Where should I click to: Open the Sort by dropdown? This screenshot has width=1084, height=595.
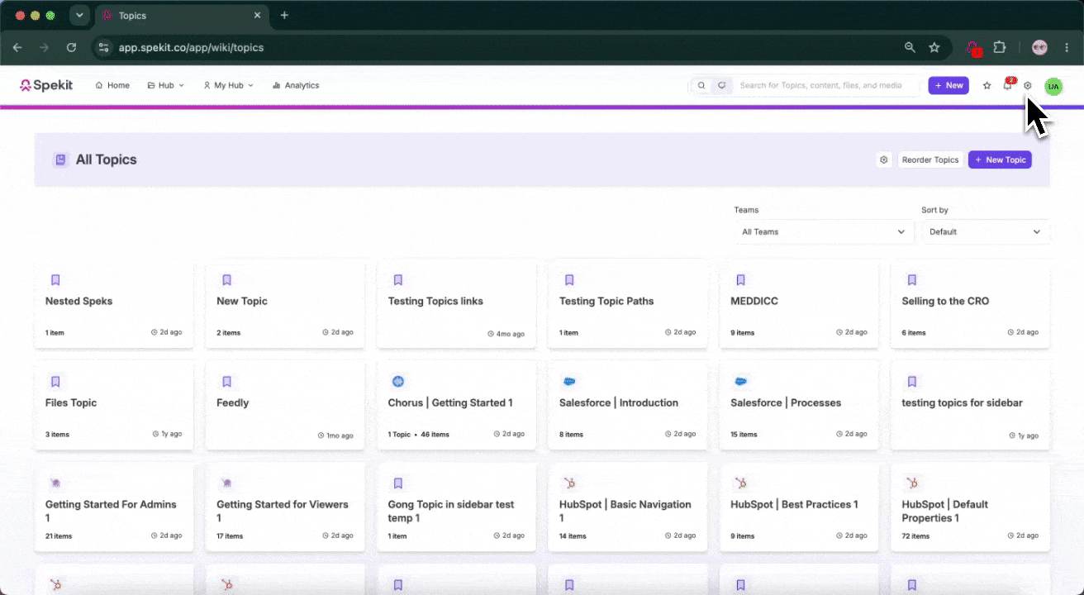986,232
